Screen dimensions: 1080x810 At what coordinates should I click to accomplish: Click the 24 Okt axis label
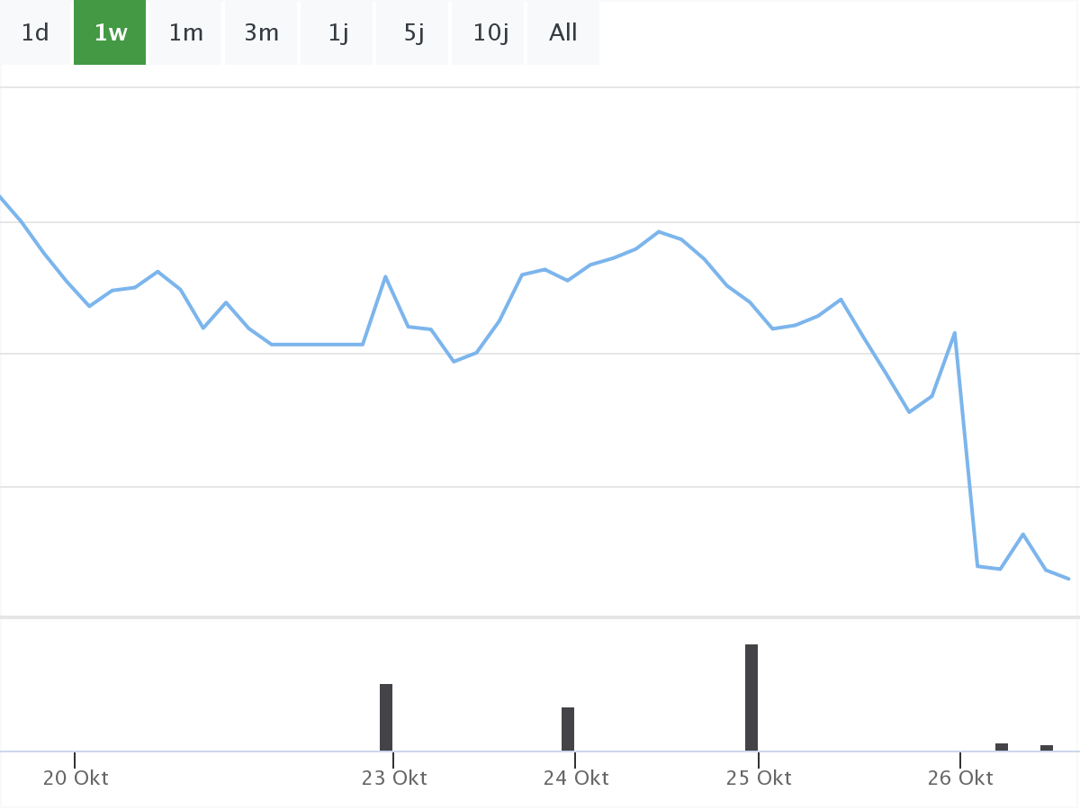[x=576, y=778]
